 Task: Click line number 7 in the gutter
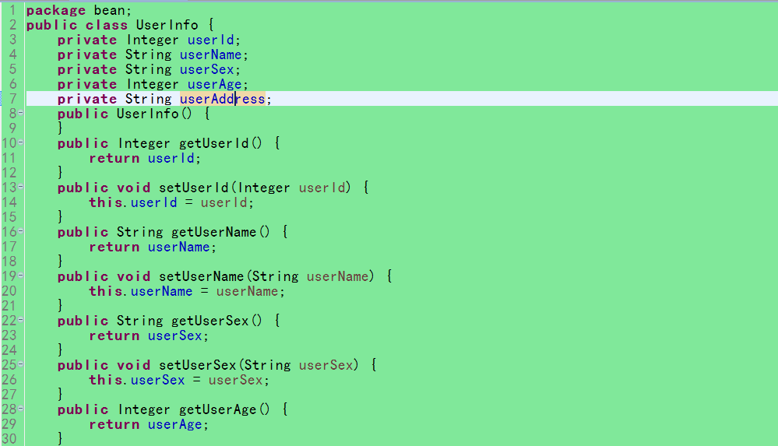(x=13, y=99)
